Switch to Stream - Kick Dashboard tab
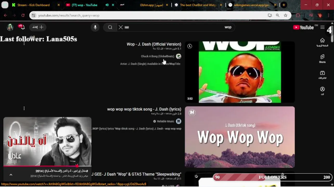Image resolution: width=334 pixels, height=187 pixels. pyautogui.click(x=33, y=5)
